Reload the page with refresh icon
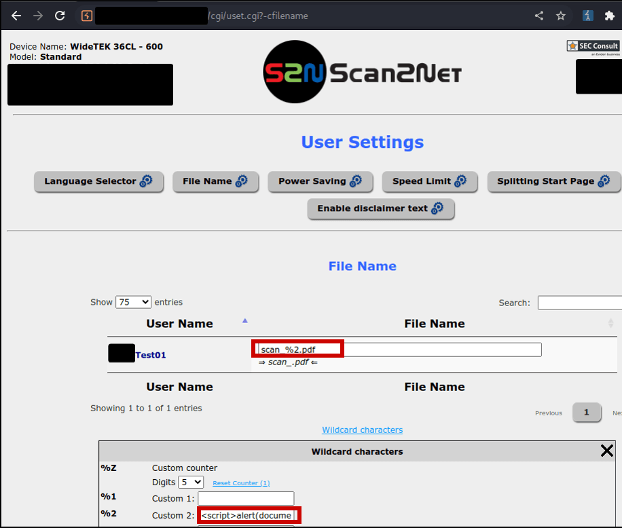The width and height of the screenshot is (622, 528). pos(60,16)
